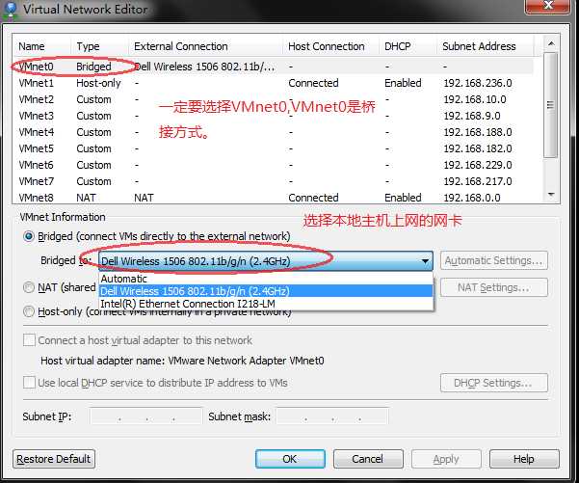The width and height of the screenshot is (579, 483).
Task: Click the Virtual Network Editor title bar icon
Action: click(x=10, y=10)
